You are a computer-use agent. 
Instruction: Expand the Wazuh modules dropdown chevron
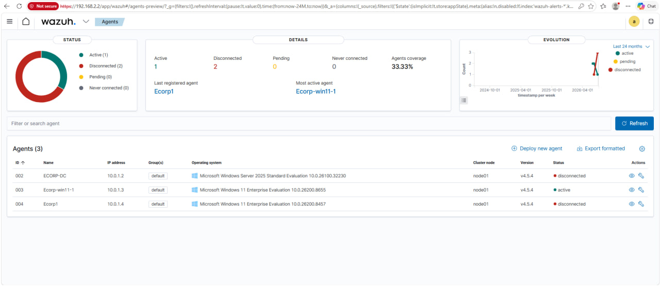click(x=86, y=22)
